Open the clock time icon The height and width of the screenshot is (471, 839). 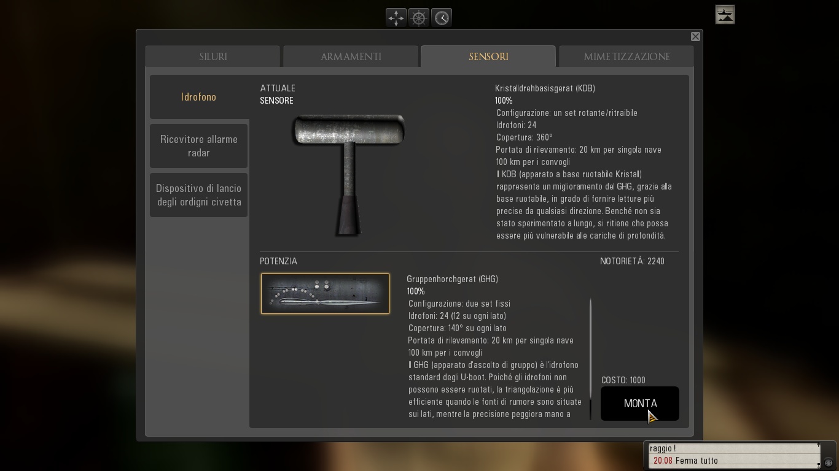click(442, 18)
